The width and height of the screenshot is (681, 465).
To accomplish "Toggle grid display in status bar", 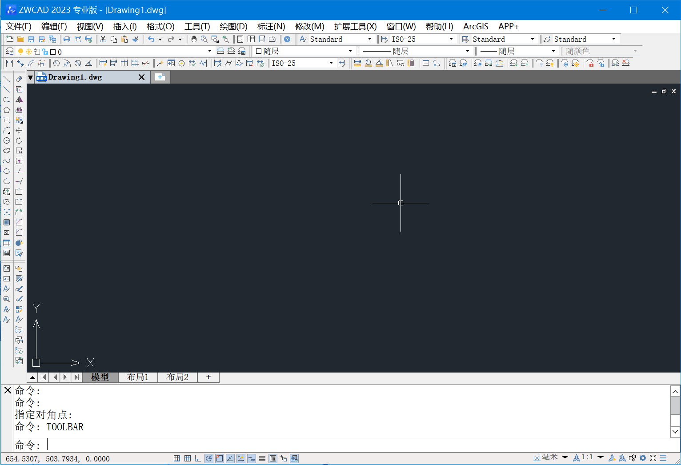I will point(188,458).
